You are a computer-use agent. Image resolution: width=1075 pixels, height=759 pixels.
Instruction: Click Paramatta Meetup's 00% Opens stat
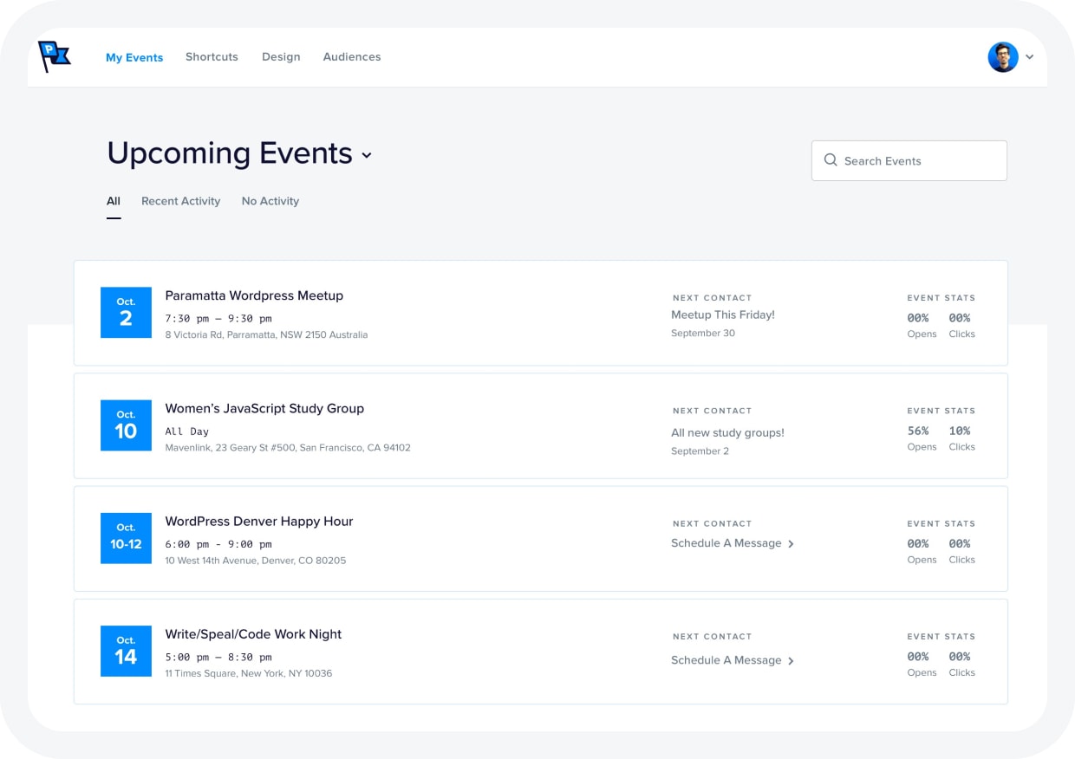pyautogui.click(x=922, y=325)
